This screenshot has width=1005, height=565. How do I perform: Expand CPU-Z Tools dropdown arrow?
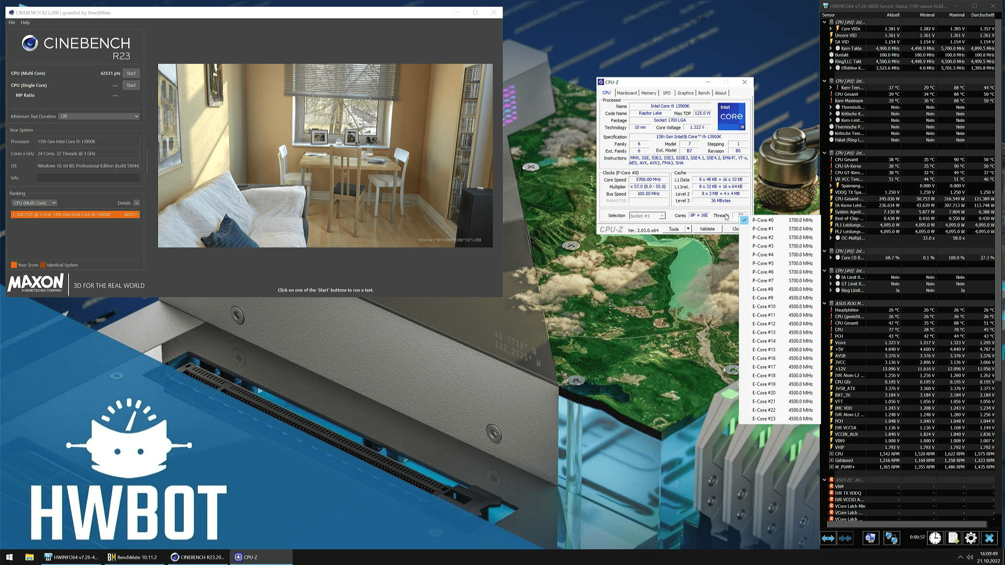pos(688,229)
